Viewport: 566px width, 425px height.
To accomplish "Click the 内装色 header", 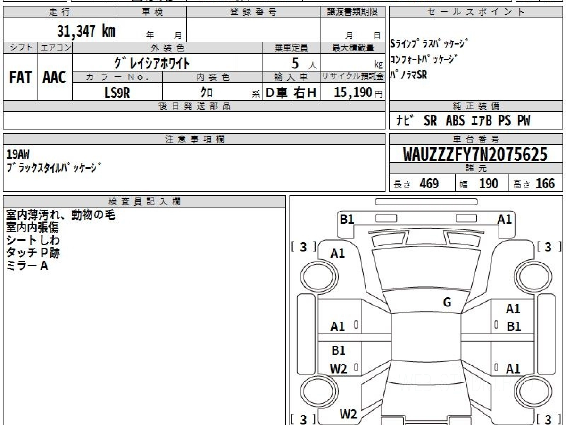I will click(212, 77).
